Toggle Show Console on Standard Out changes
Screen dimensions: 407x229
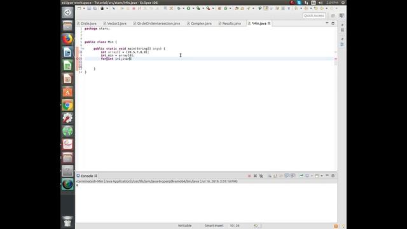[x=287, y=176]
